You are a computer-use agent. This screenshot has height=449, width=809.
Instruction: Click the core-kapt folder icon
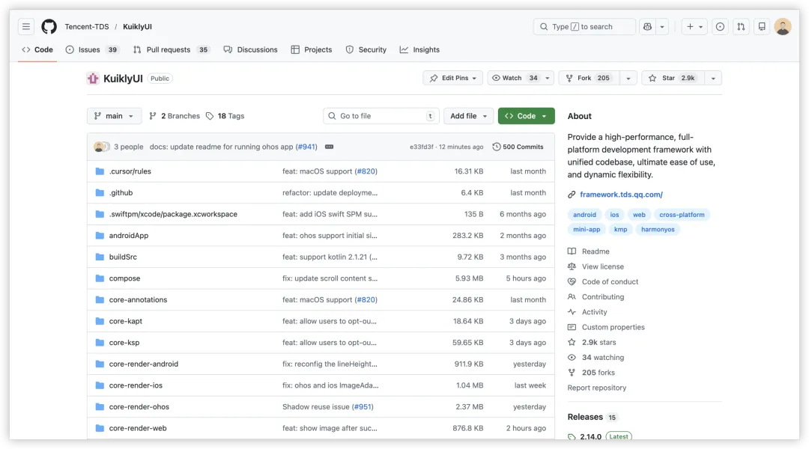tap(100, 321)
